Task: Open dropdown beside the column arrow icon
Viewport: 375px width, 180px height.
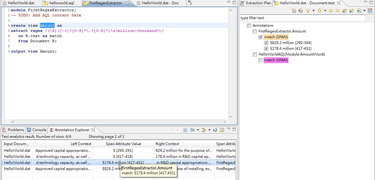Action: 209,130
